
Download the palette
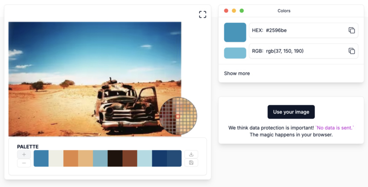(x=191, y=154)
